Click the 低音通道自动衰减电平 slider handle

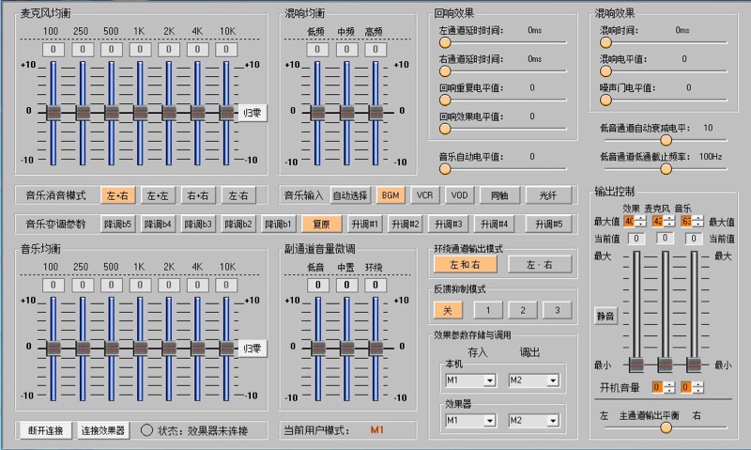666,140
